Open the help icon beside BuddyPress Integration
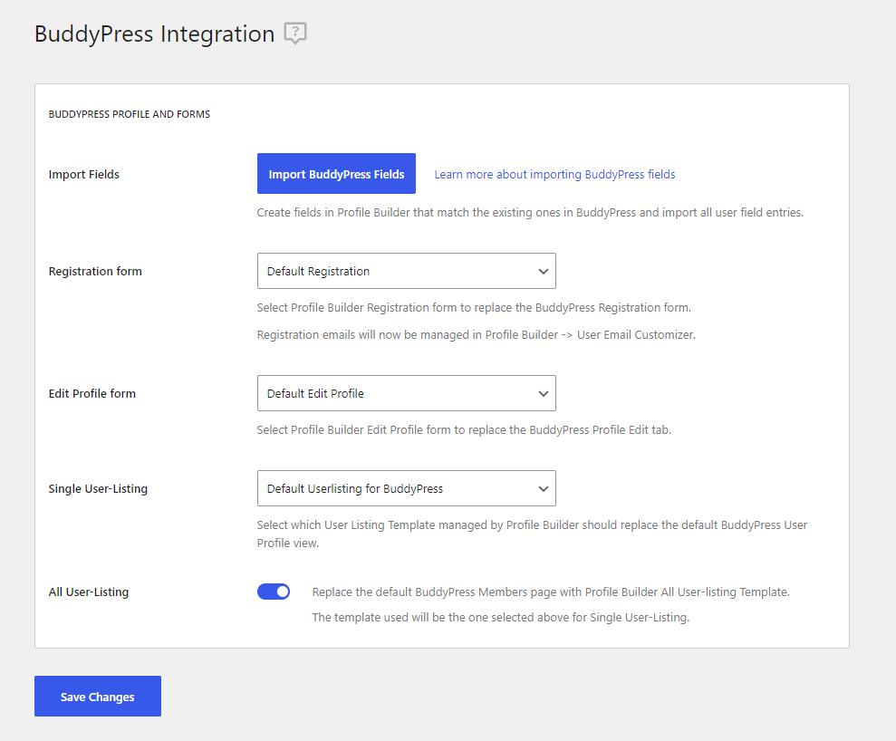 coord(295,34)
